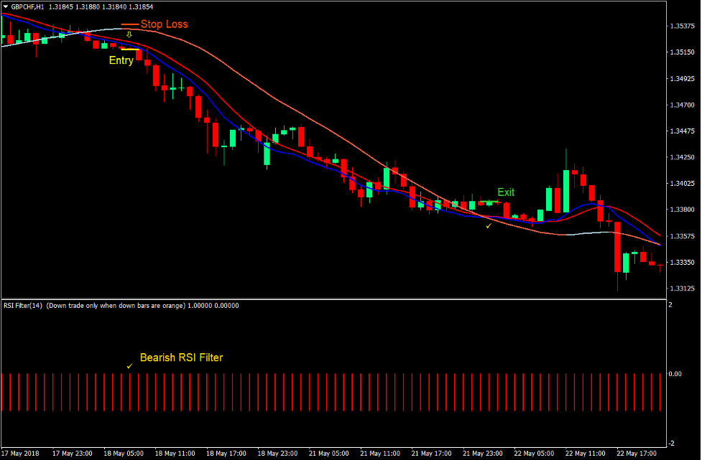Click the 17 May 2018 date label
This screenshot has height=460, width=702.
tap(20, 453)
